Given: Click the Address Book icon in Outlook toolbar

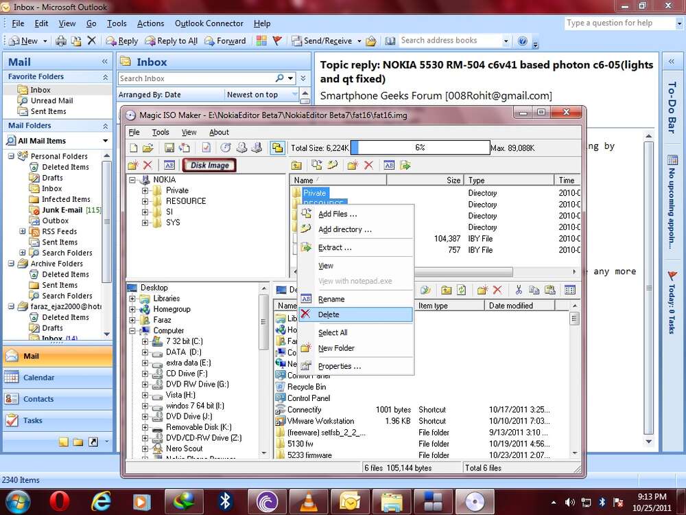Looking at the screenshot, I should click(x=390, y=41).
